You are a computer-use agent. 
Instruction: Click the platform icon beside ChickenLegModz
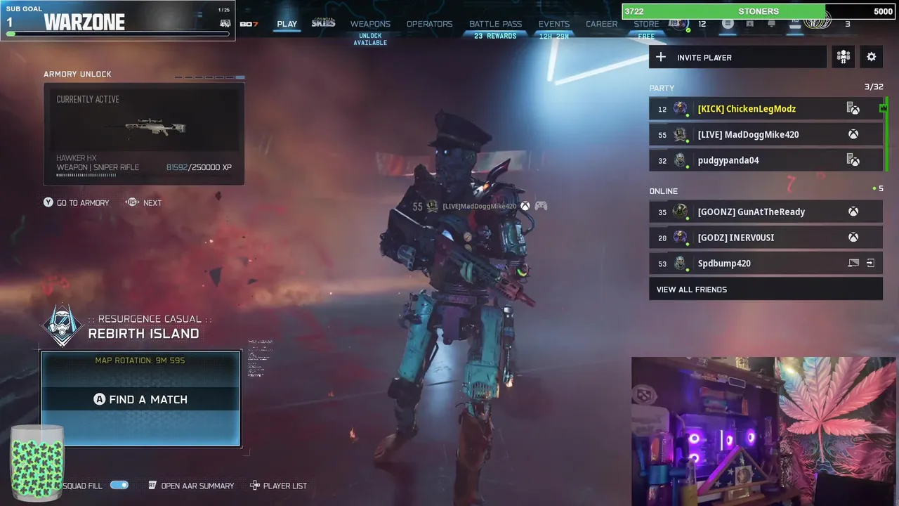coord(853,108)
